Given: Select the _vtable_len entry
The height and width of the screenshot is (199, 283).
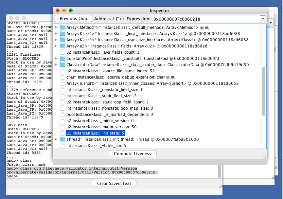Looking at the screenshot, I should pyautogui.click(x=94, y=145).
